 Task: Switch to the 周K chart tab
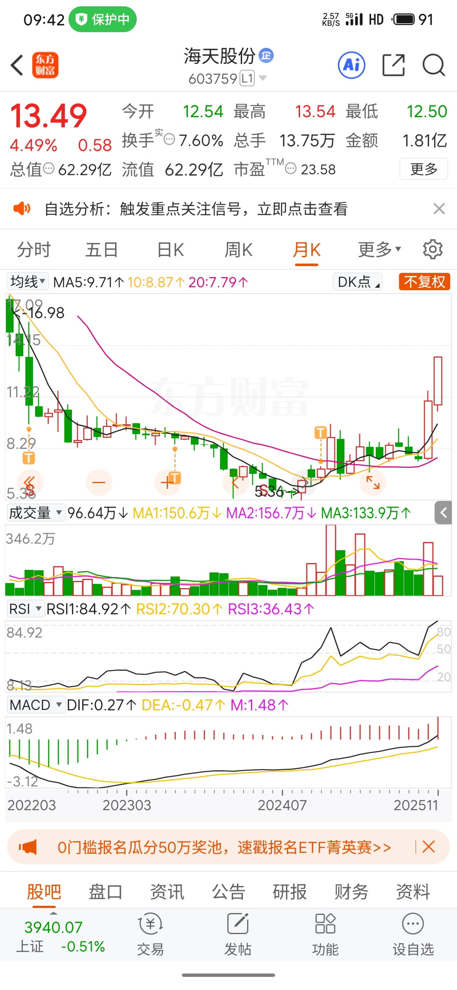(238, 249)
